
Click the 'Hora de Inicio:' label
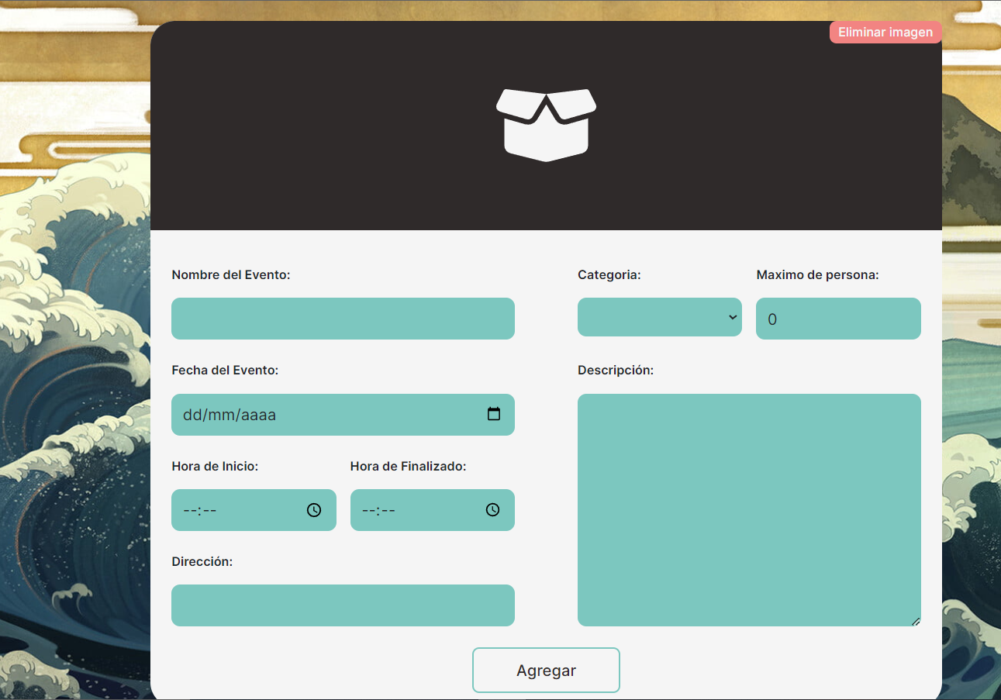coord(215,466)
